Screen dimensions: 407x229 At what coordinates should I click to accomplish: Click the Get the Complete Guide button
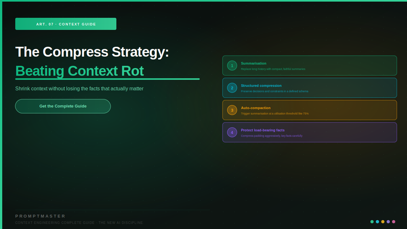pos(63,106)
